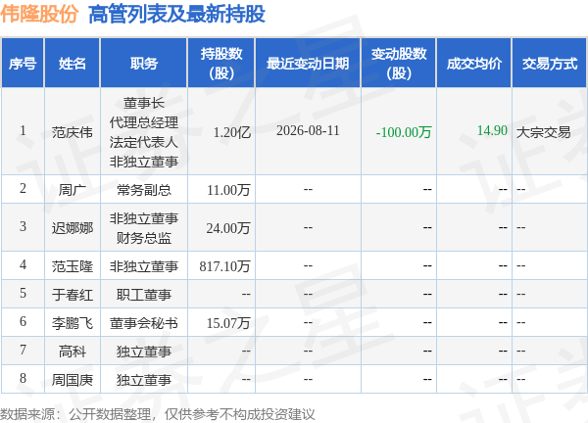Click the 伟隆股份 title text

39,15
